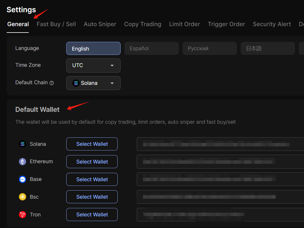Switch to the Fast Buy / Sell tab

pos(56,24)
